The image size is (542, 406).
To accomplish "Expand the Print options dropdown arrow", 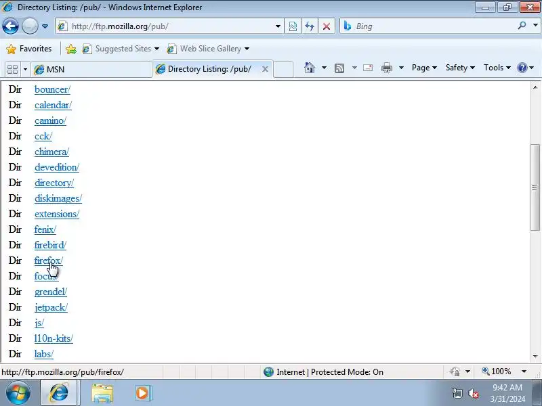I will pyautogui.click(x=401, y=68).
